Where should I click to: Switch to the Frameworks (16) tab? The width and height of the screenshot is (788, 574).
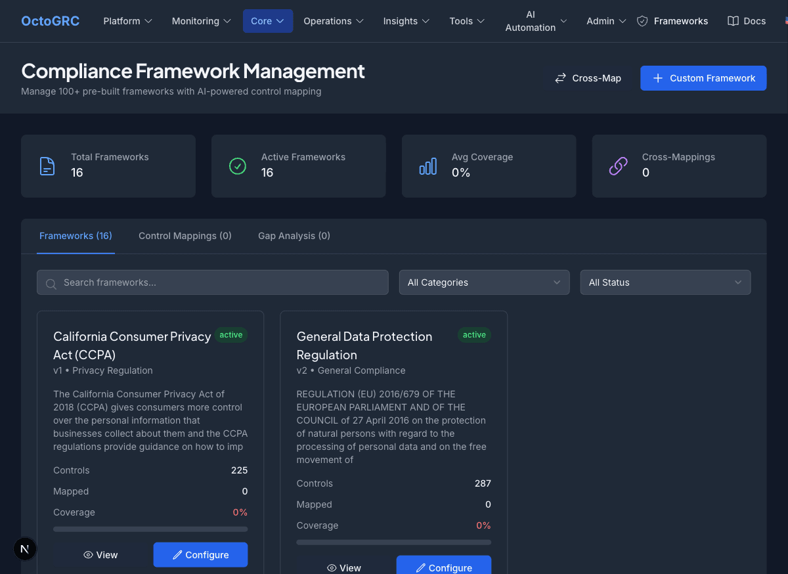(76, 236)
